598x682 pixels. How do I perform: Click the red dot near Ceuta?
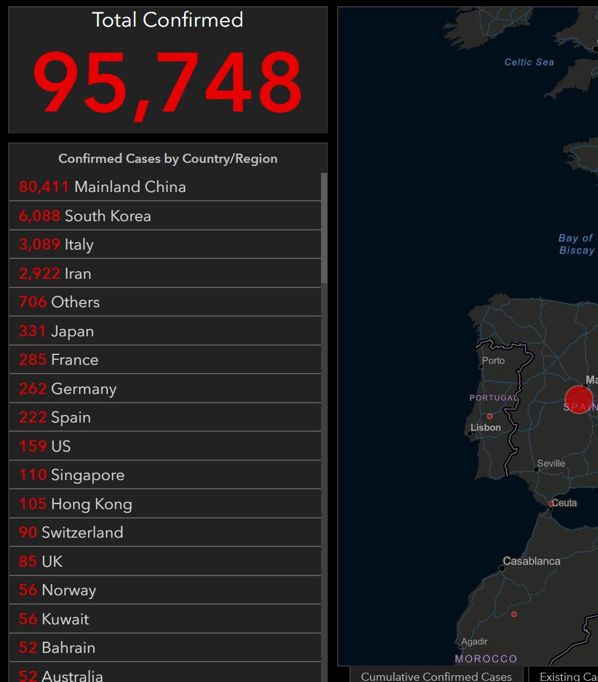coord(551,504)
